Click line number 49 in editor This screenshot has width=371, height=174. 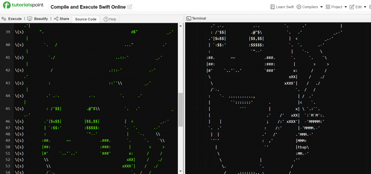tap(7, 141)
